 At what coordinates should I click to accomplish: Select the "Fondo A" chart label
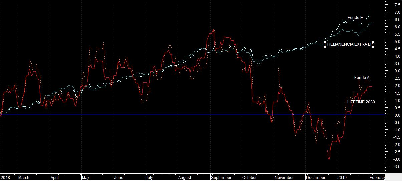point(362,78)
